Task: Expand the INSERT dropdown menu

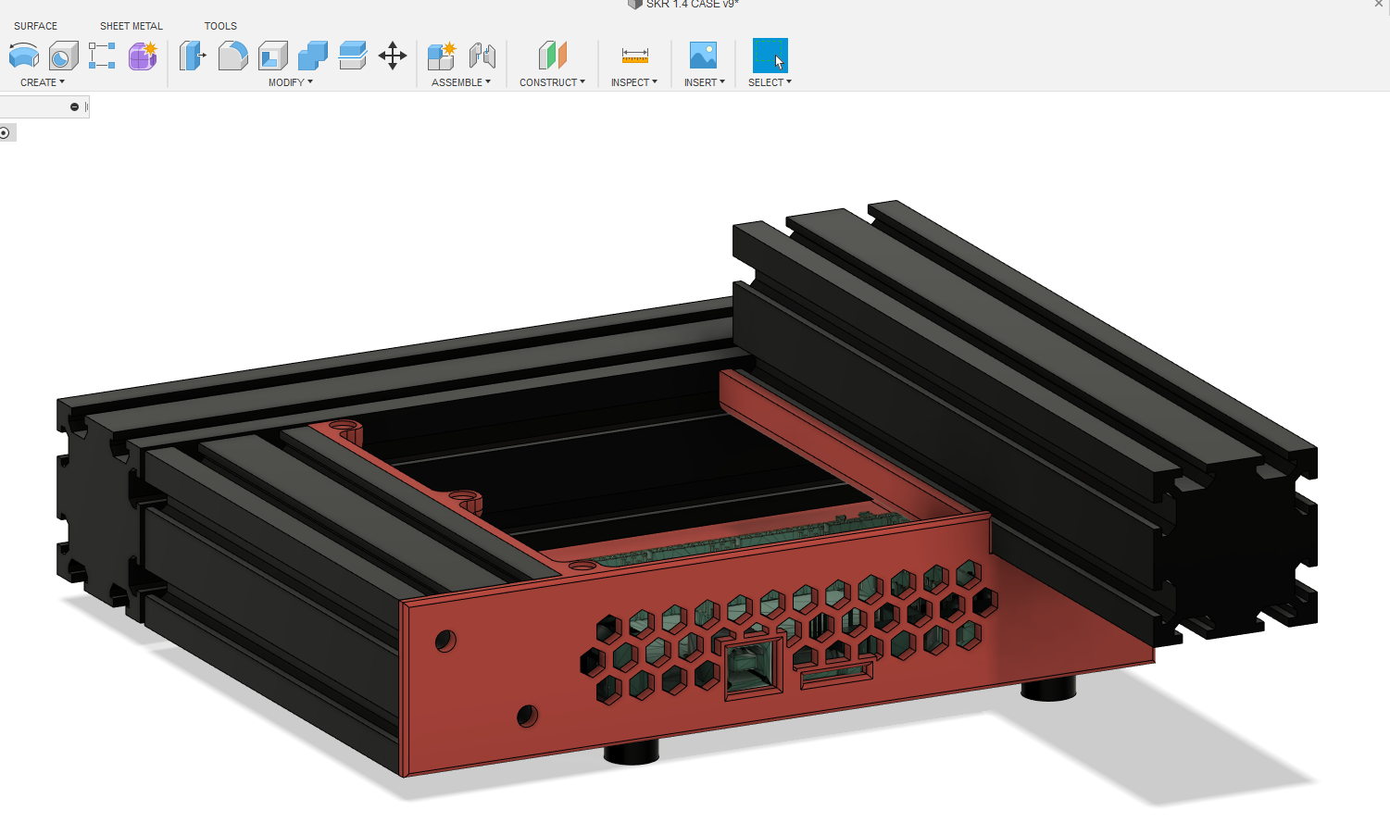Action: point(705,82)
